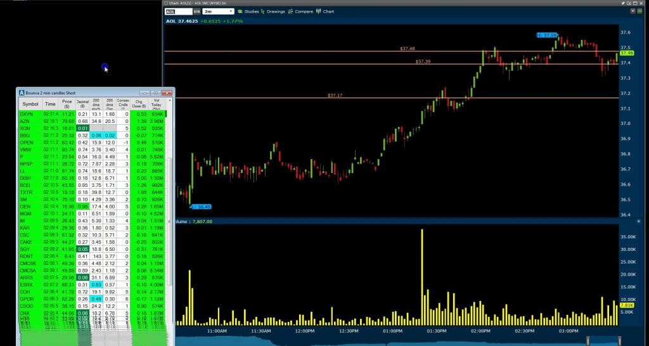Click the high price bubble at 37.59
The height and width of the screenshot is (346, 649).
click(x=547, y=35)
